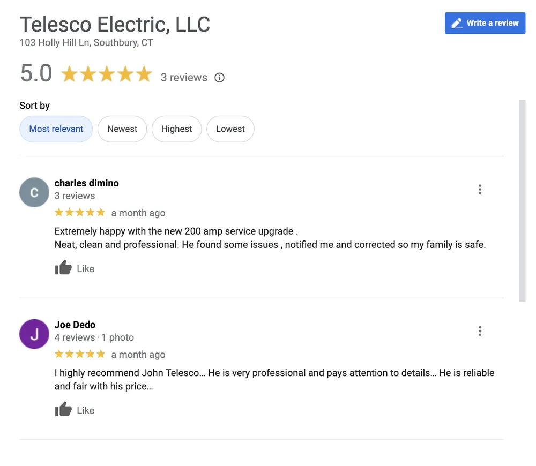Click the business name Telesco Electric, LLC
Screen dimensions: 536x466
pos(115,24)
